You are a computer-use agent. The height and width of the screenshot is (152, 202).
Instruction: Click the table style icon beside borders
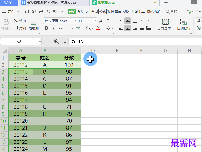pos(78,28)
